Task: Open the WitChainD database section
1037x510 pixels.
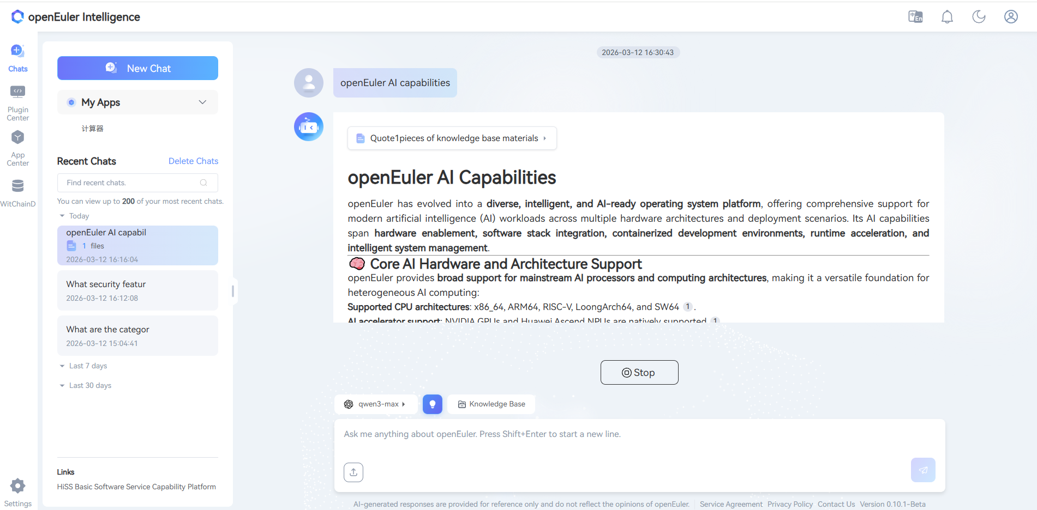Action: tap(18, 193)
